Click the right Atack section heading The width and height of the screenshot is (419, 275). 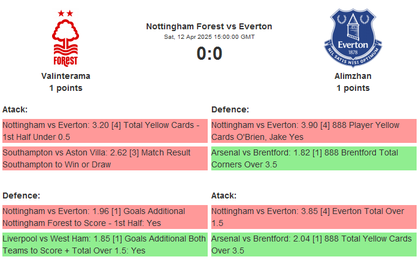pyautogui.click(x=224, y=195)
